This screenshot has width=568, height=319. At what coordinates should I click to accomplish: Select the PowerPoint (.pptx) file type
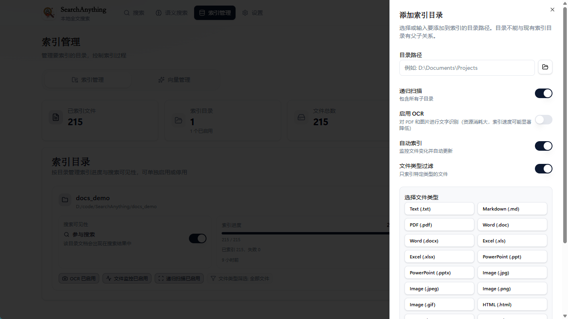pyautogui.click(x=439, y=273)
